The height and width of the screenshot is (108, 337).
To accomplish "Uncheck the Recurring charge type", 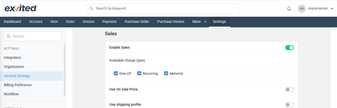I will pos(139,74).
